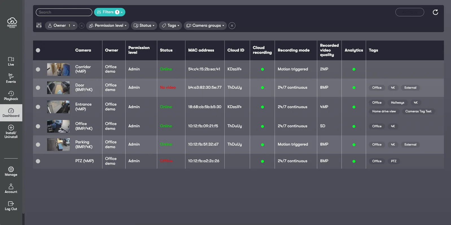Open the Account page
Viewport: 451px width, 225px height.
[x=11, y=189]
